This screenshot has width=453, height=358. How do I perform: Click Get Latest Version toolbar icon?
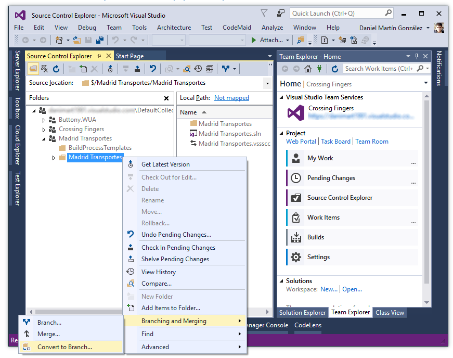pyautogui.click(x=110, y=69)
